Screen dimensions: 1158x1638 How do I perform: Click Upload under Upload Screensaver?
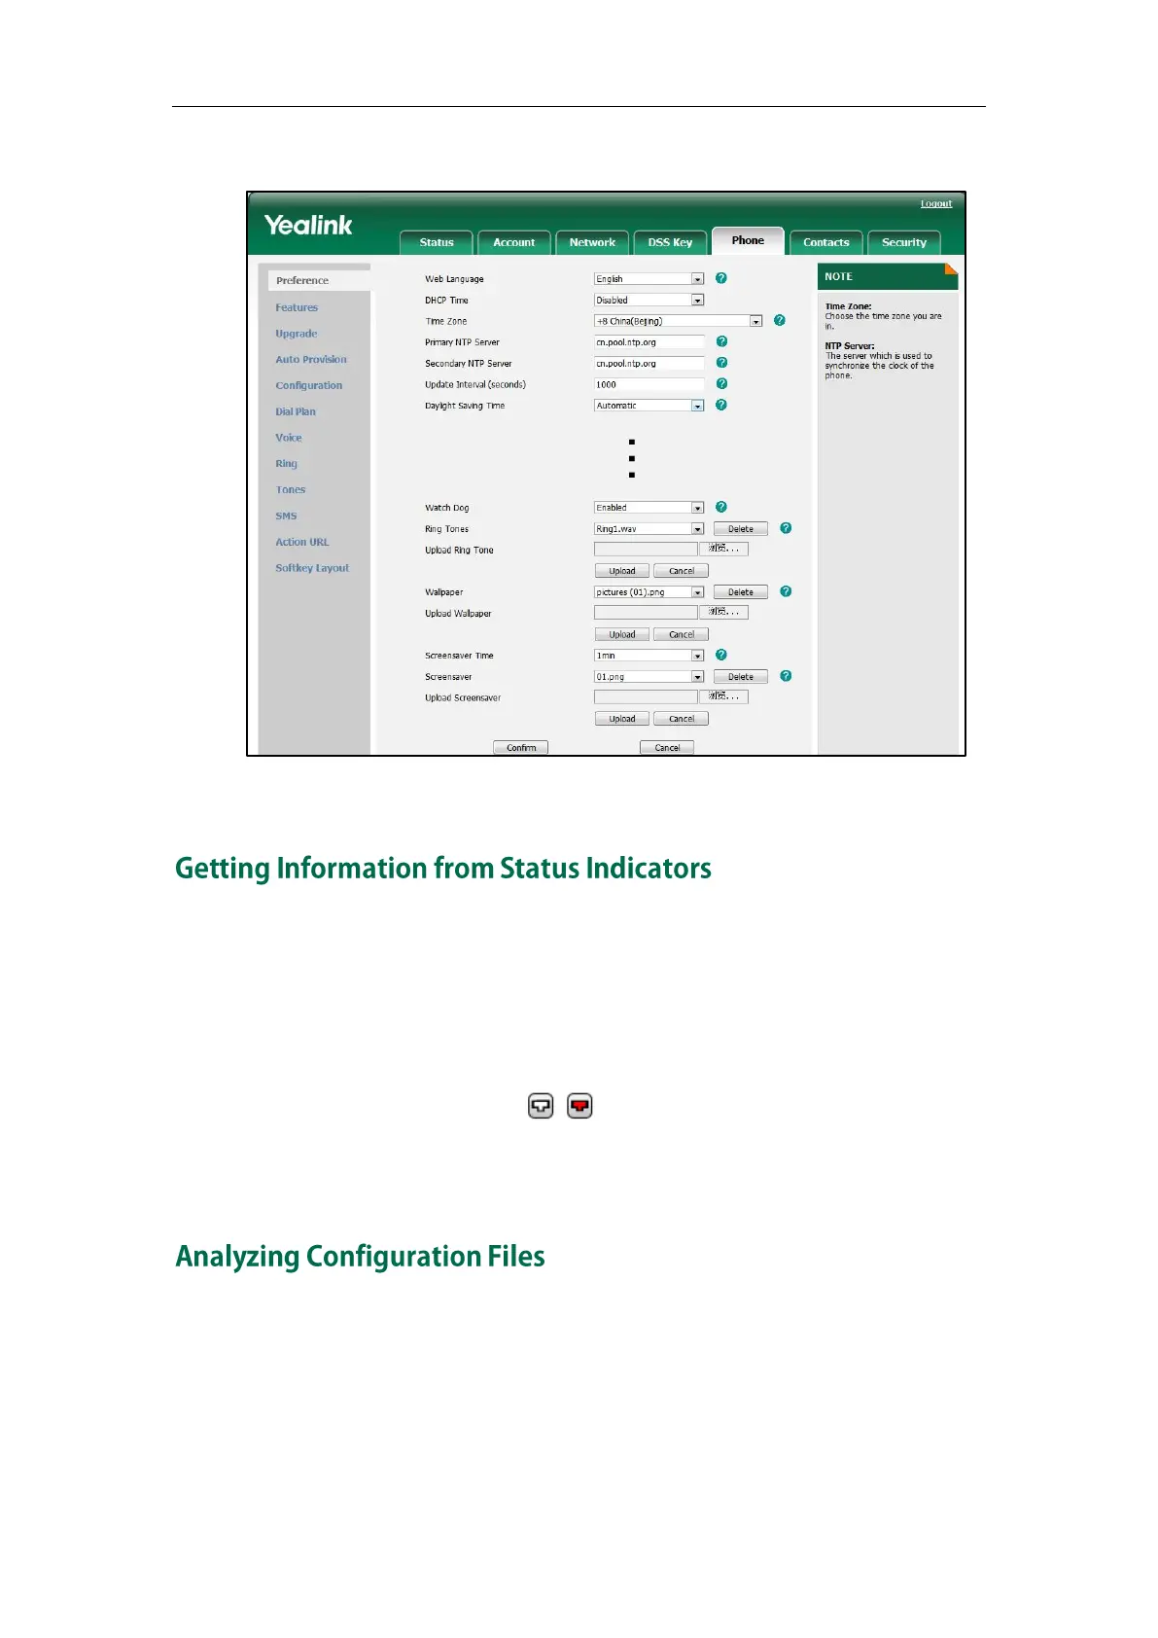622,719
